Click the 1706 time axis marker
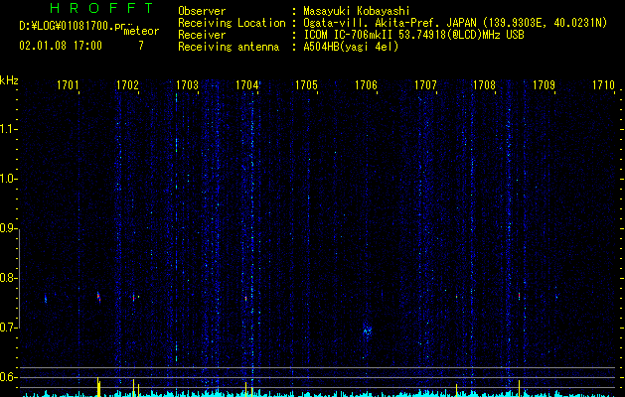625x397 pixels. click(366, 84)
